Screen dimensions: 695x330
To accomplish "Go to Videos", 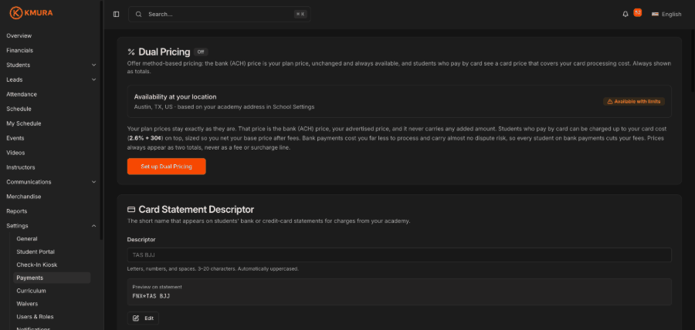I will click(15, 153).
